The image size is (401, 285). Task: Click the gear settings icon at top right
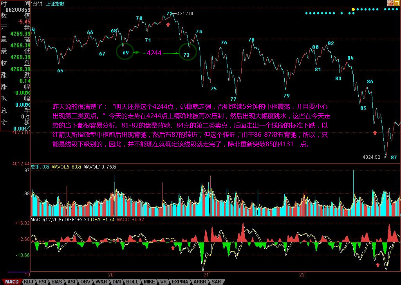pyautogui.click(x=390, y=3)
